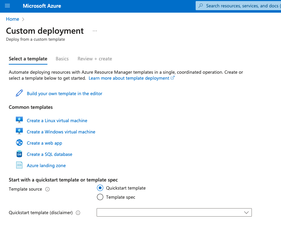Expand the Quickstart template dropdown
Image resolution: width=281 pixels, height=231 pixels.
click(174, 212)
